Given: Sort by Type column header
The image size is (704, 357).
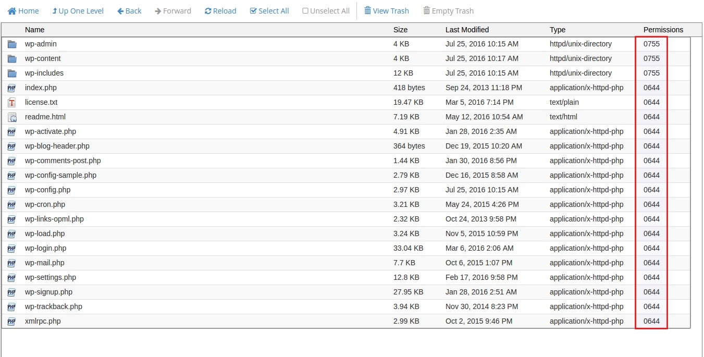Looking at the screenshot, I should pos(557,30).
